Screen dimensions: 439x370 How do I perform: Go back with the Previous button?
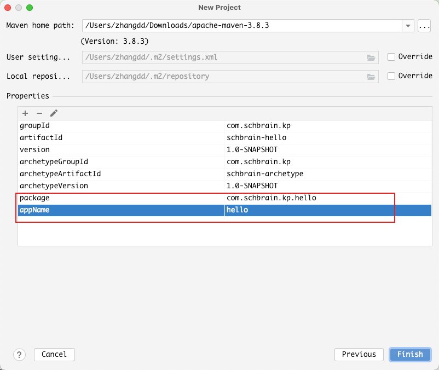tap(359, 354)
